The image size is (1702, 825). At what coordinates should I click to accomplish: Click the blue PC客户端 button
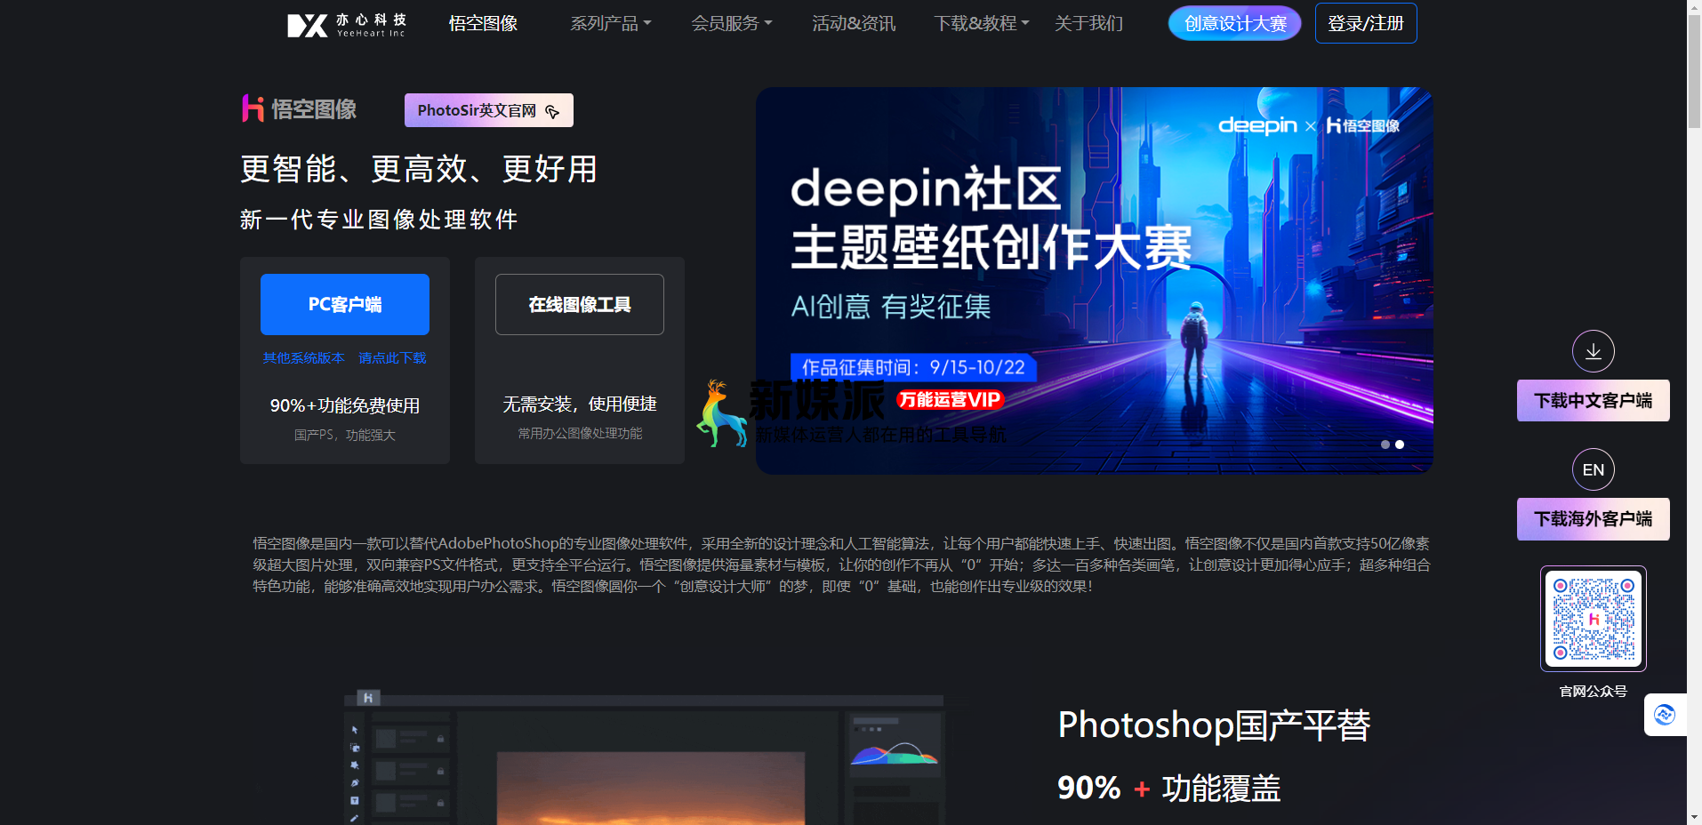345,304
